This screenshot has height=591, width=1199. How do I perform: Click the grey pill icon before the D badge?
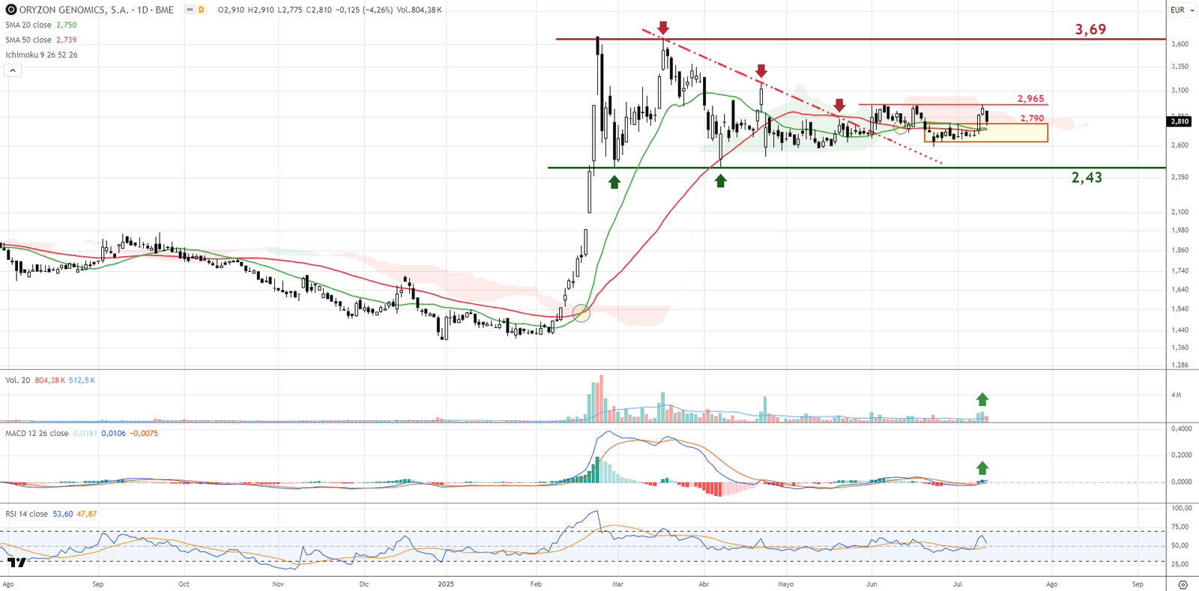(x=190, y=10)
